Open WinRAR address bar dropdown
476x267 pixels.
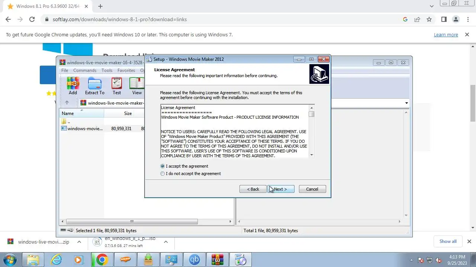[x=406, y=103]
